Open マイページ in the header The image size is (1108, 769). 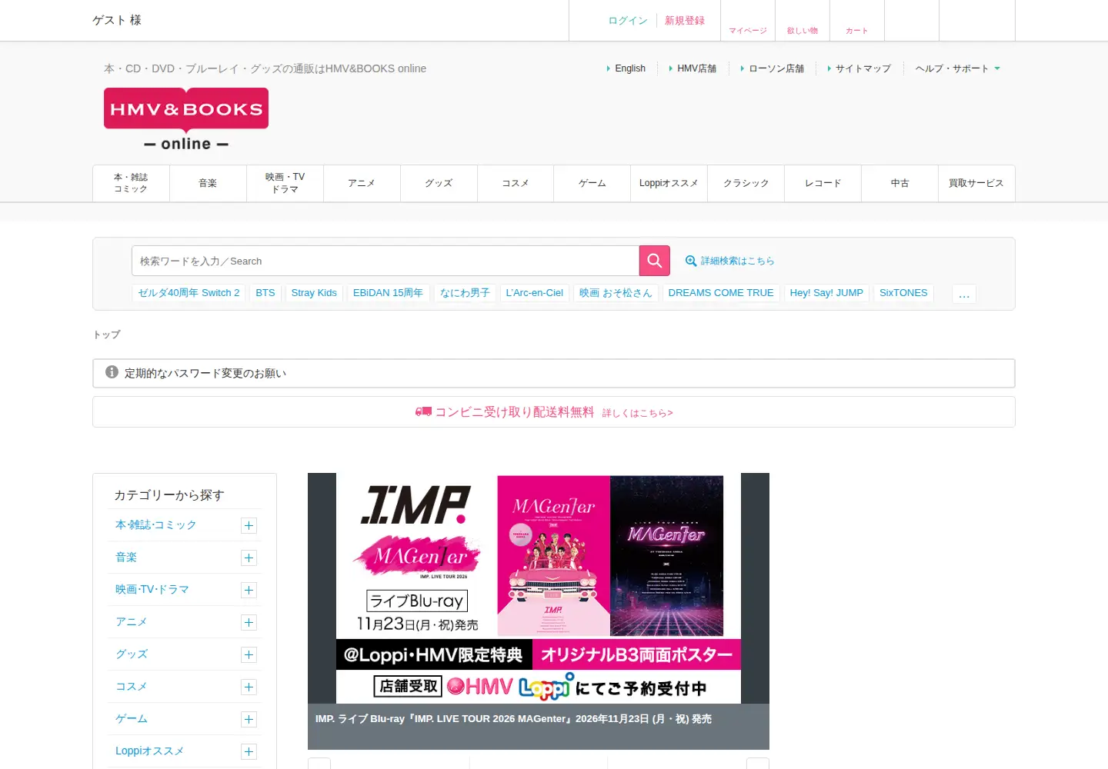click(748, 21)
